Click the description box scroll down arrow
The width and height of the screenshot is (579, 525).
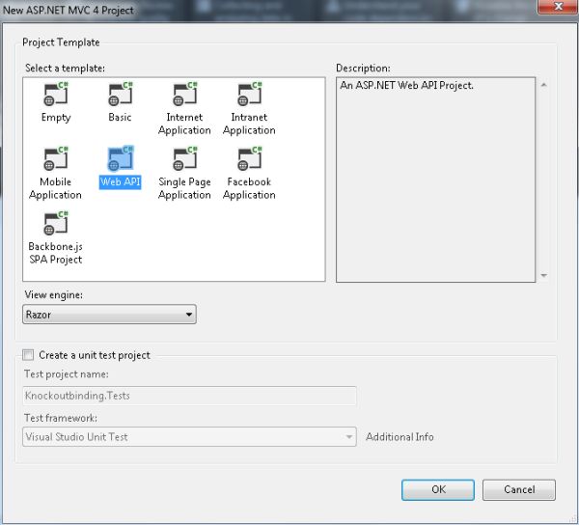tap(543, 275)
